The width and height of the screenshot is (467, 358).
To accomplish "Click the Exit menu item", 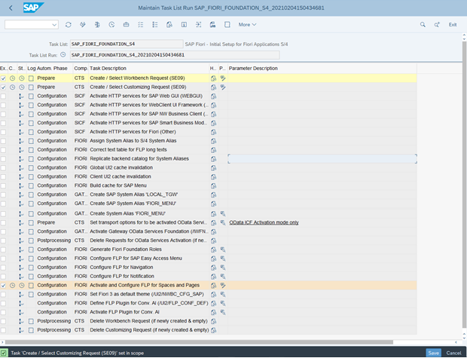I will [x=453, y=25].
